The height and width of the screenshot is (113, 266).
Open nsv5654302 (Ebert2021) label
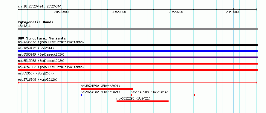(100, 92)
